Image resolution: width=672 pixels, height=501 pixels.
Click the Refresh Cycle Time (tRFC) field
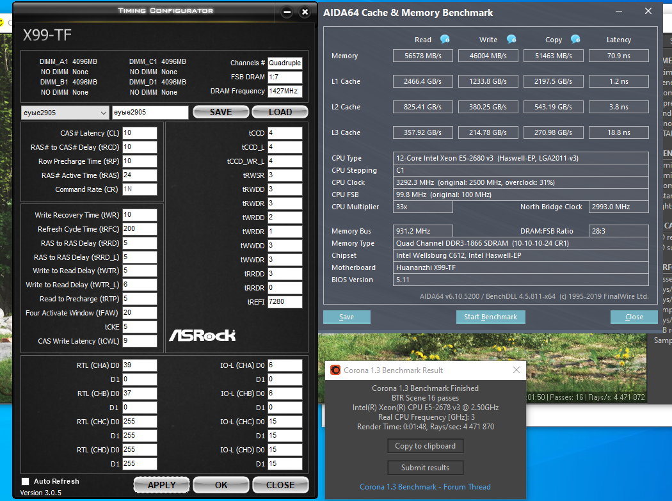[x=140, y=229]
